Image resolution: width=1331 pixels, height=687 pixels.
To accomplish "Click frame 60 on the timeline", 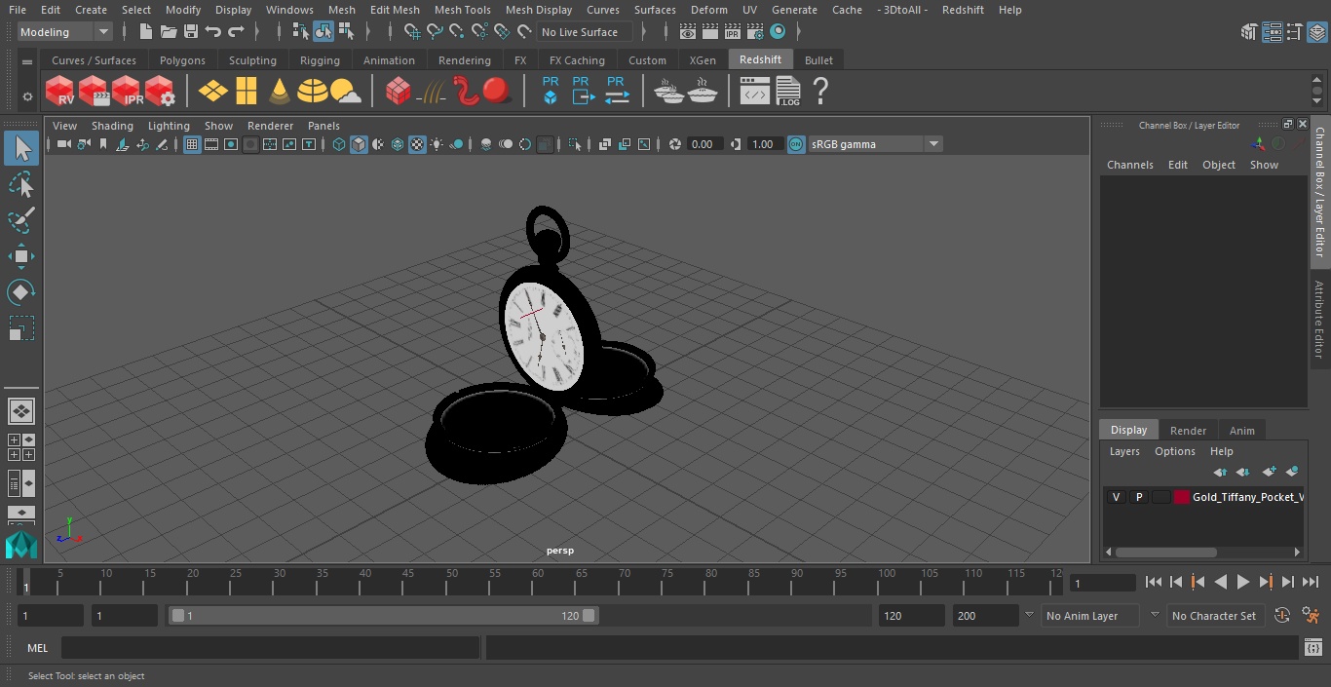I will 536,581.
